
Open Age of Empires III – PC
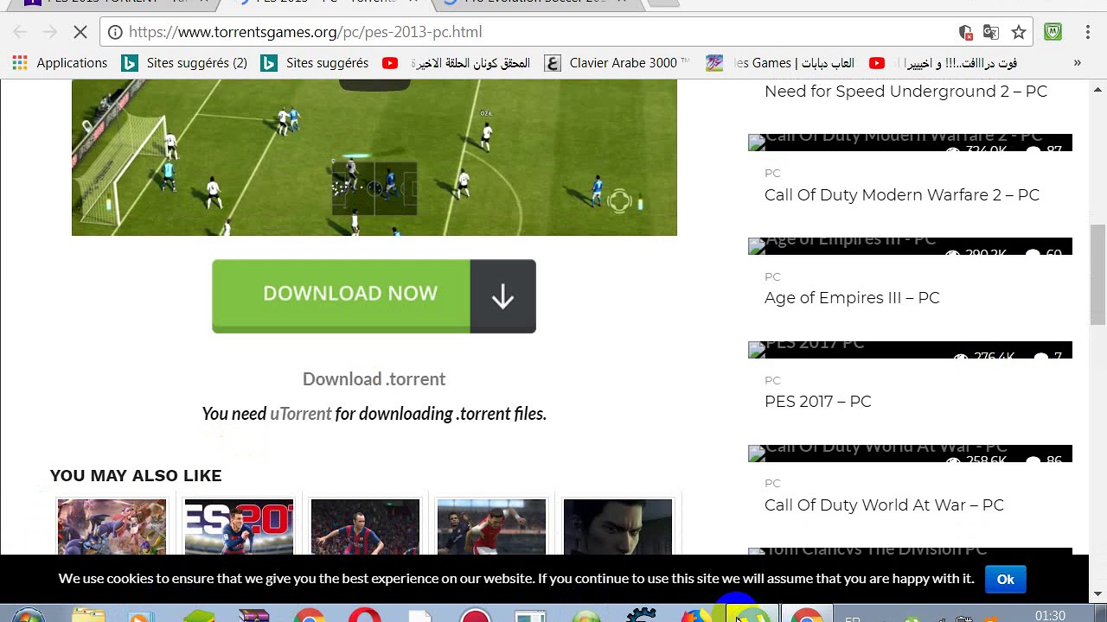[x=852, y=298]
